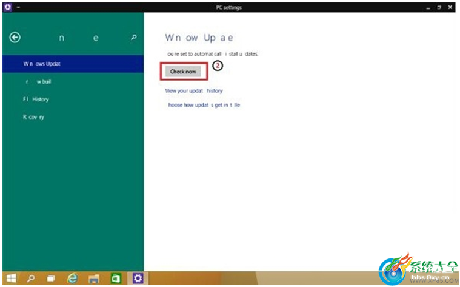
Task: Open the Store app on taskbar
Action: [x=116, y=278]
